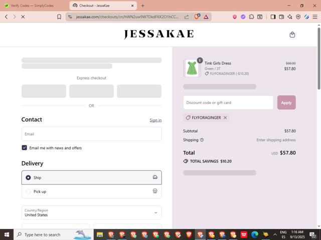Viewport: 321px width, 240px height.
Task: Open the Tink Girls Dress thumbnail
Action: 192,68
